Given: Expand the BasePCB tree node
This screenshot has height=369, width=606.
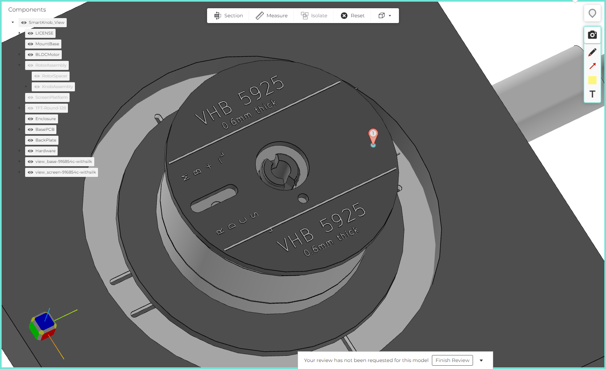Looking at the screenshot, I should click(19, 130).
